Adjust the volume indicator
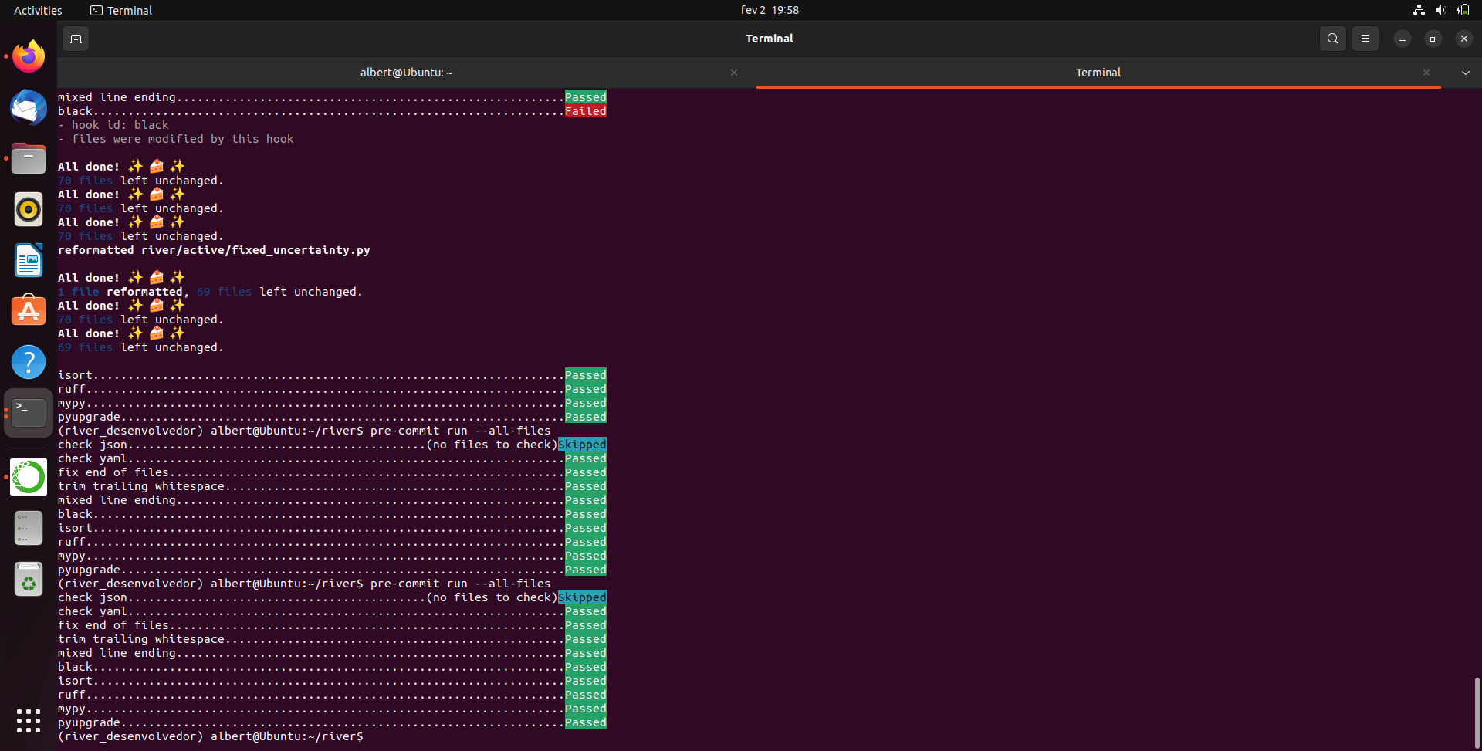 1440,10
